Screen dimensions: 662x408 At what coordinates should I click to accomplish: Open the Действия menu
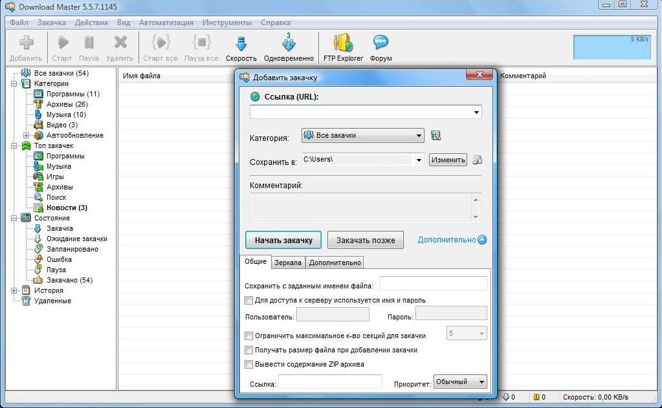91,23
